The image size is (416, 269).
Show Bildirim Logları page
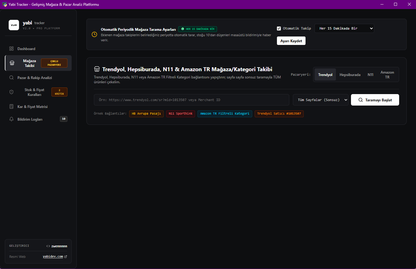tap(38, 119)
